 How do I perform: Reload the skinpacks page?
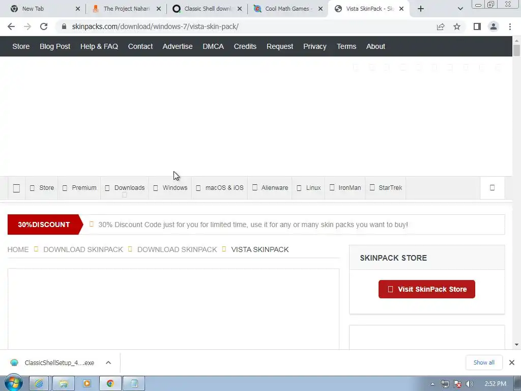coord(44,26)
